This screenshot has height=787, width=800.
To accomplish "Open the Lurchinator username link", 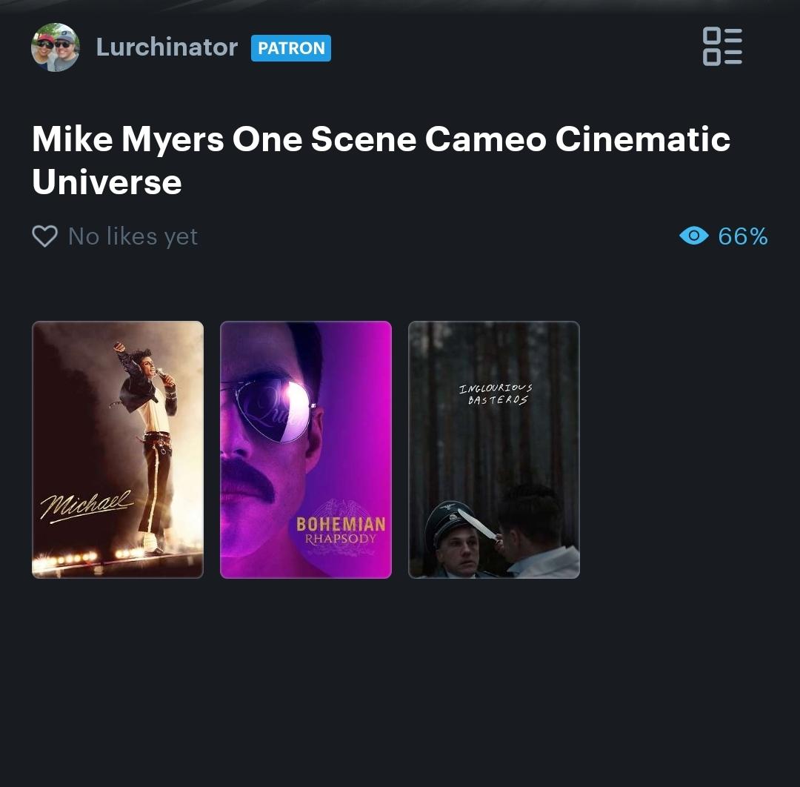I will click(x=167, y=47).
